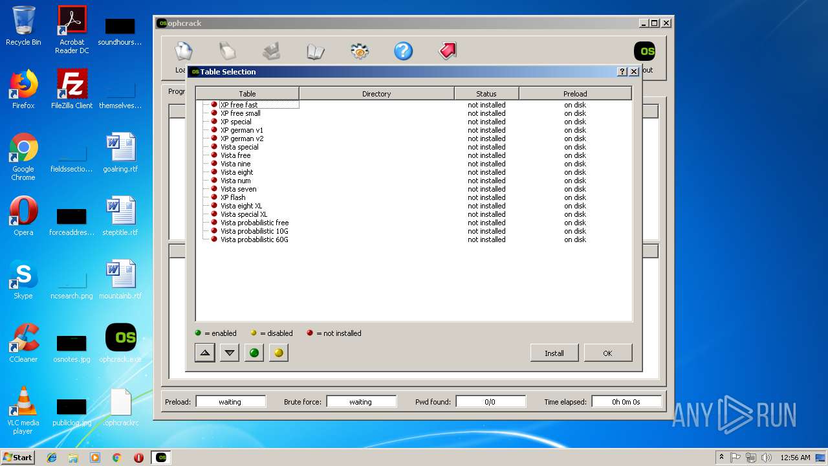Open Skype desktop shortcut
This screenshot has width=828, height=466.
pos(23,280)
